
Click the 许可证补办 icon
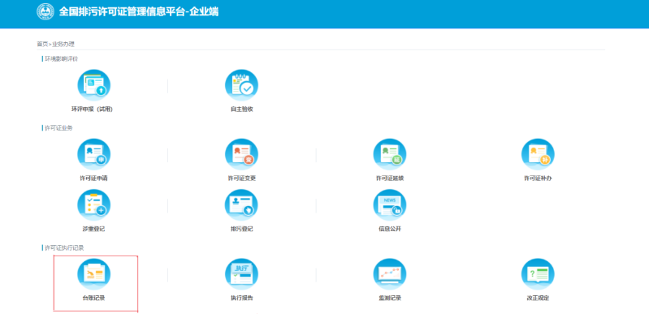point(537,154)
